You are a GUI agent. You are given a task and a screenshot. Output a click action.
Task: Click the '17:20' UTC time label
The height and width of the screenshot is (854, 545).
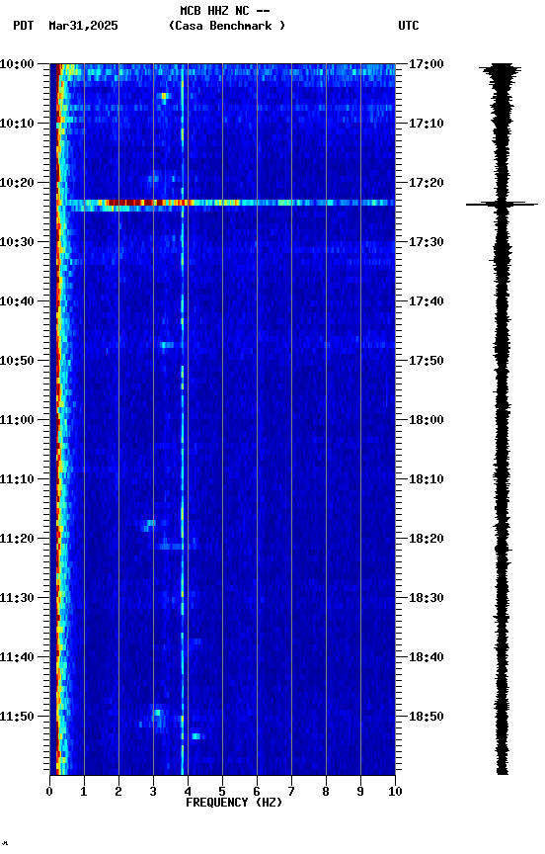click(427, 183)
